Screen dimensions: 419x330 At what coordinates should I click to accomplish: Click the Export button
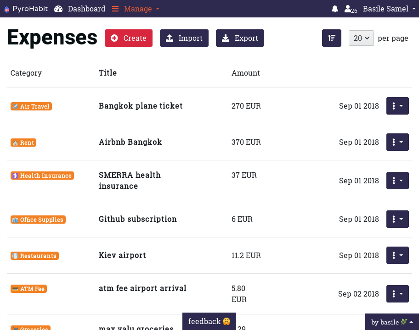point(240,38)
